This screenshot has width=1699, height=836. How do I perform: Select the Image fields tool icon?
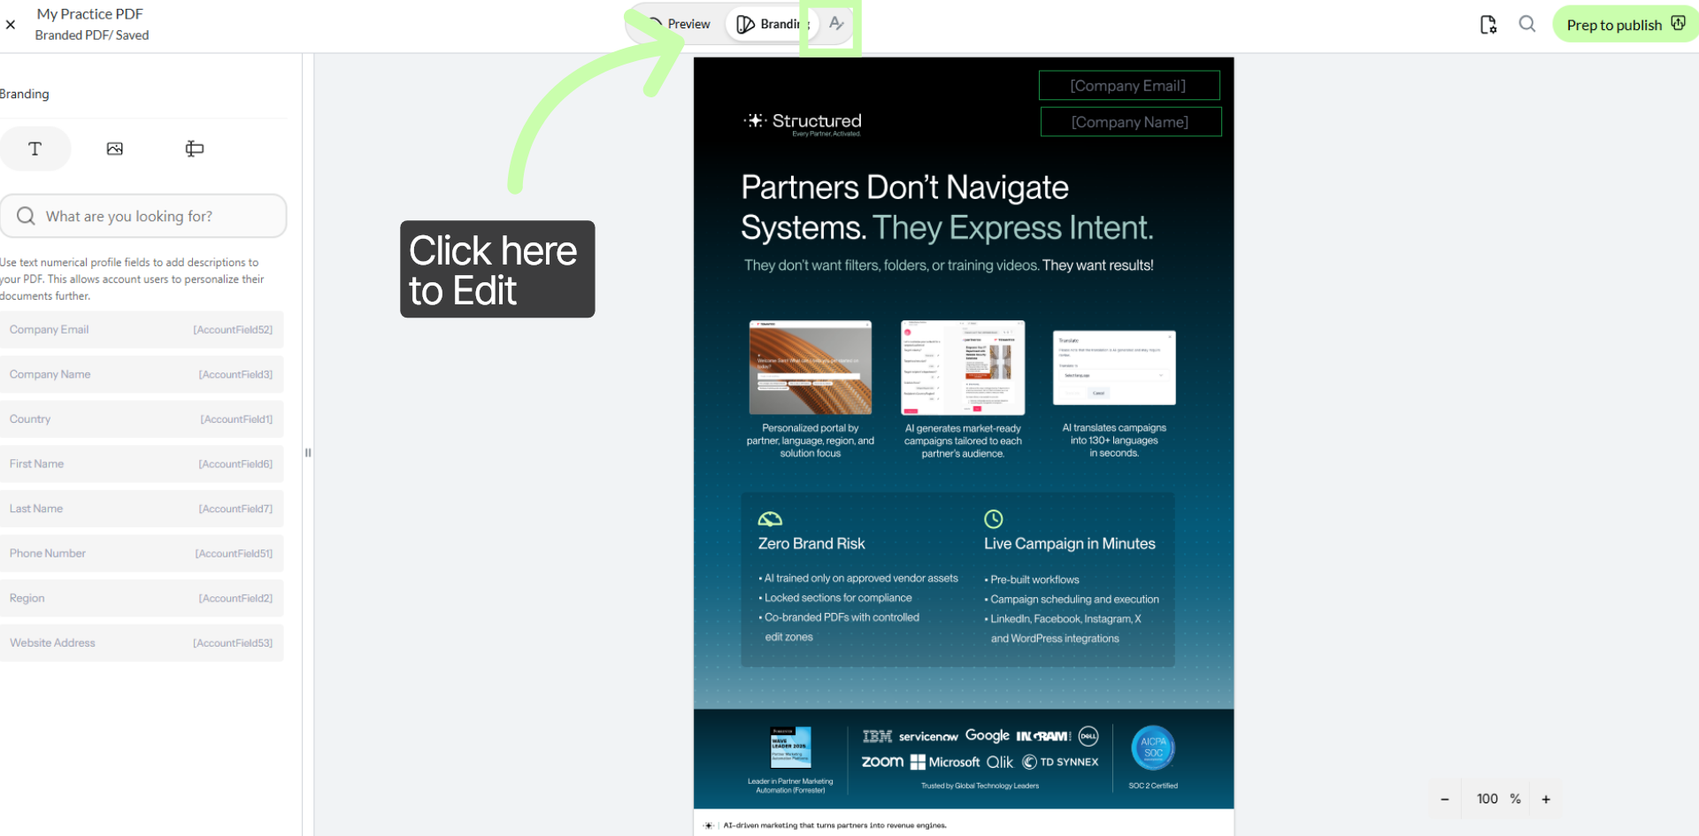(115, 149)
